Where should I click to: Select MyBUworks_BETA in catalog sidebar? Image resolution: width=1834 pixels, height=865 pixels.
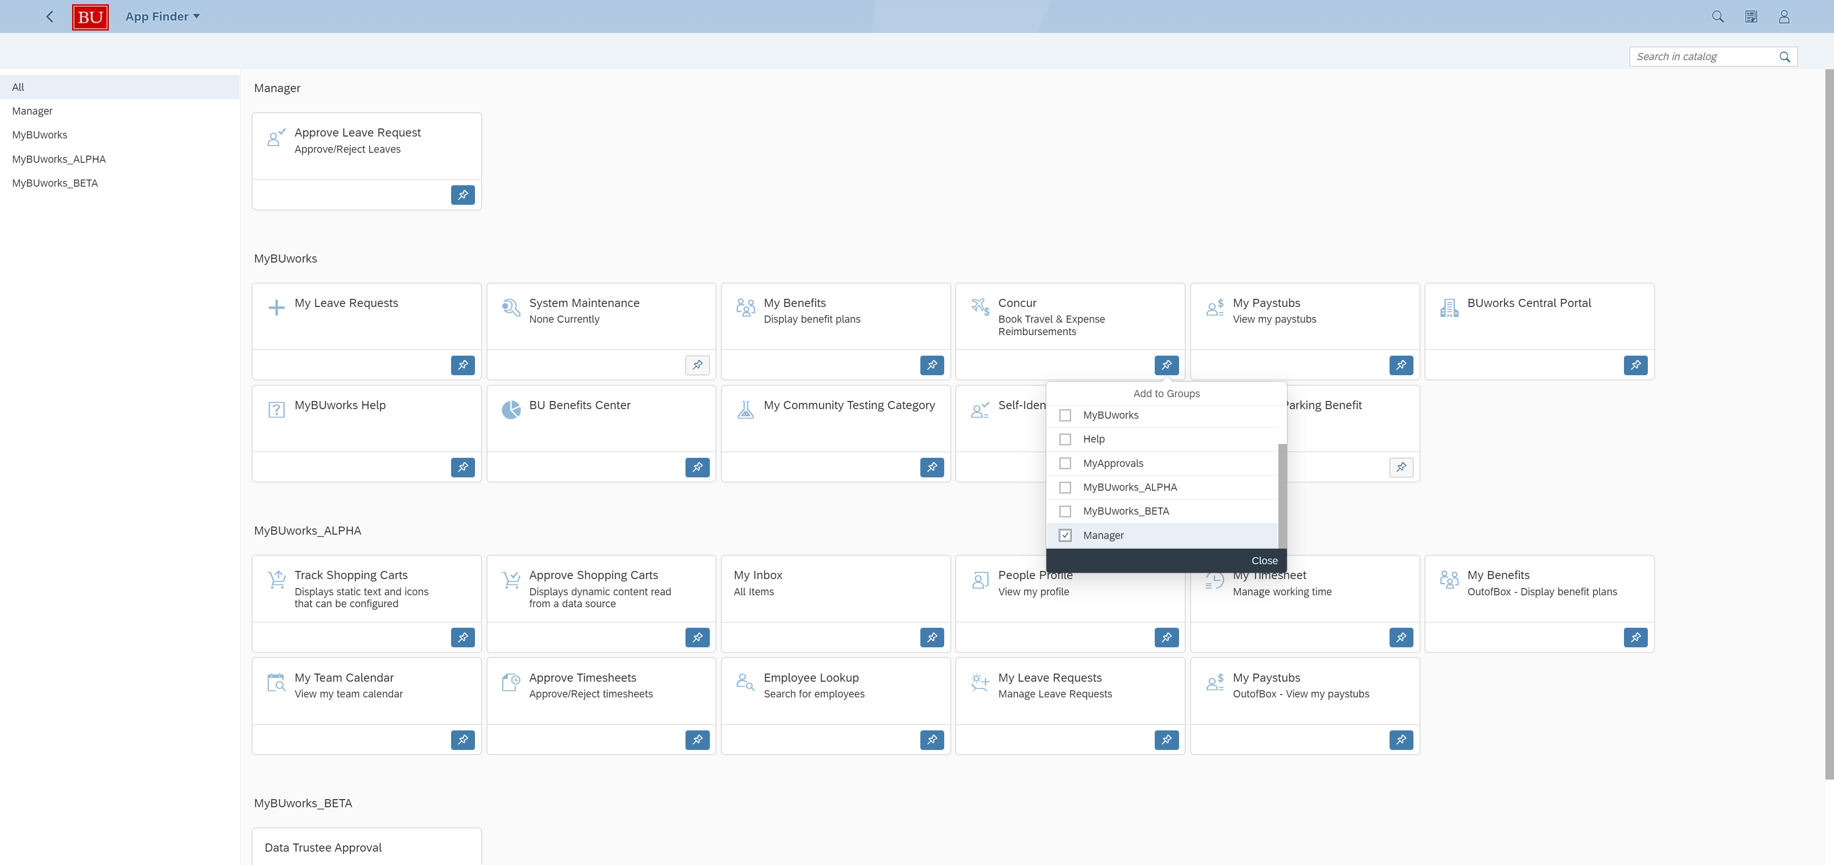pos(120,183)
